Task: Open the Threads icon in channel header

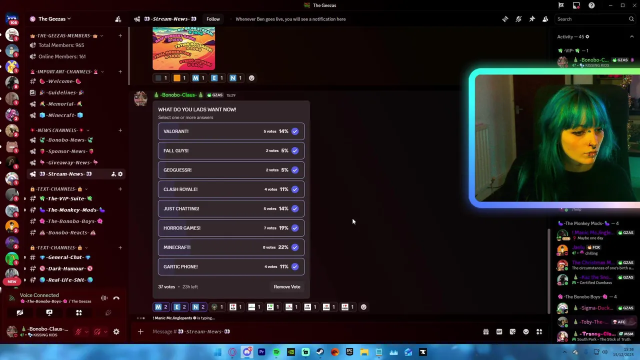Action: [x=505, y=19]
